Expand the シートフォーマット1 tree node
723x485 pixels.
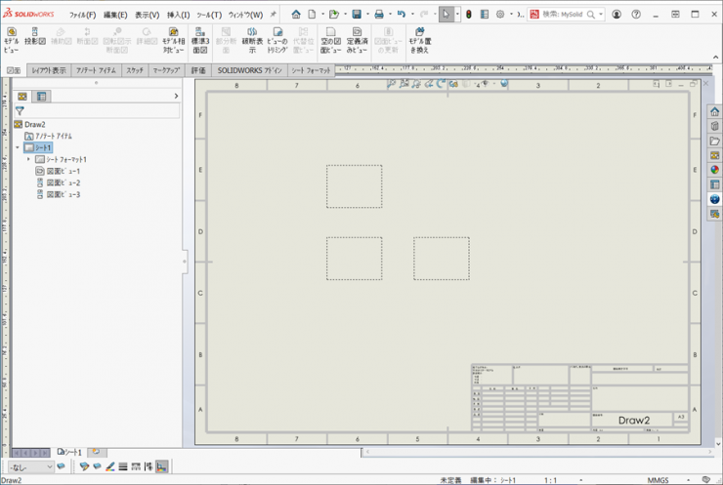coord(28,159)
